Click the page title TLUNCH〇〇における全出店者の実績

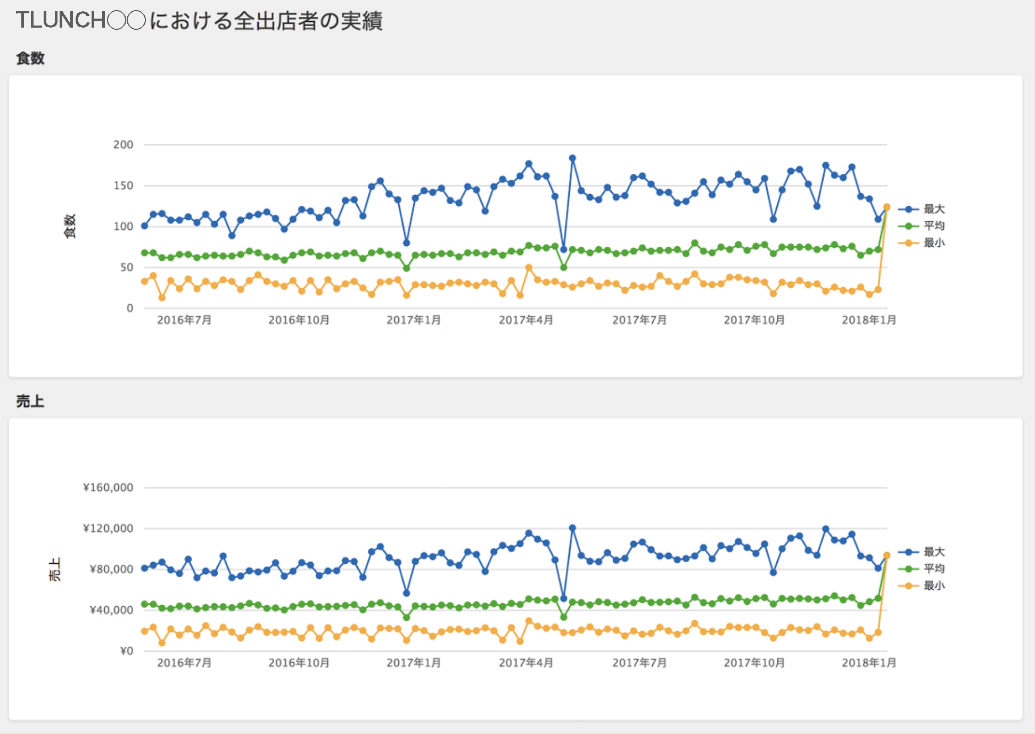pyautogui.click(x=199, y=21)
